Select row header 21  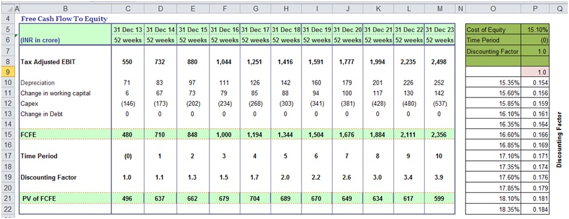point(8,198)
